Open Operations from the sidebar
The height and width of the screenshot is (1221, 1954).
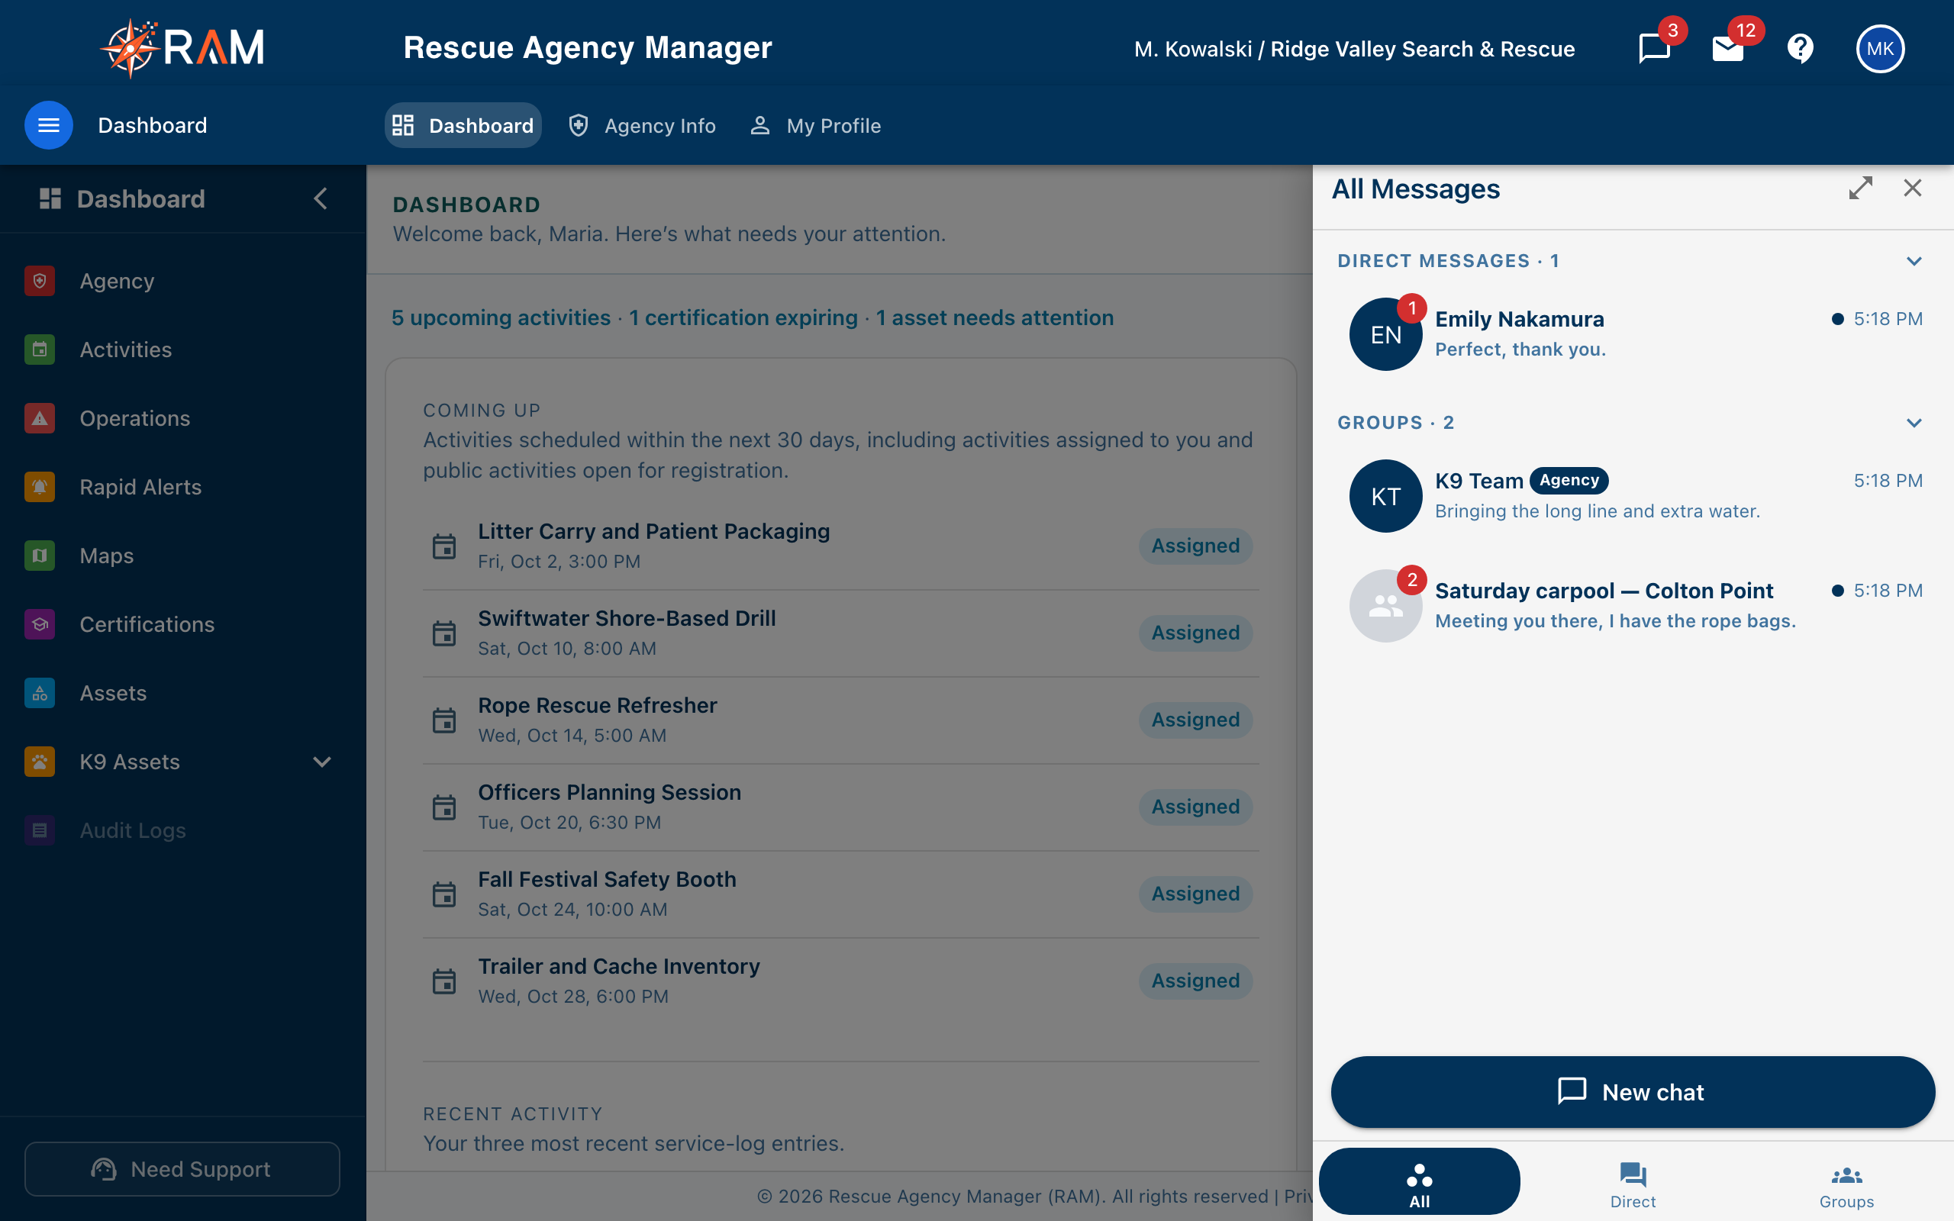[x=182, y=418]
